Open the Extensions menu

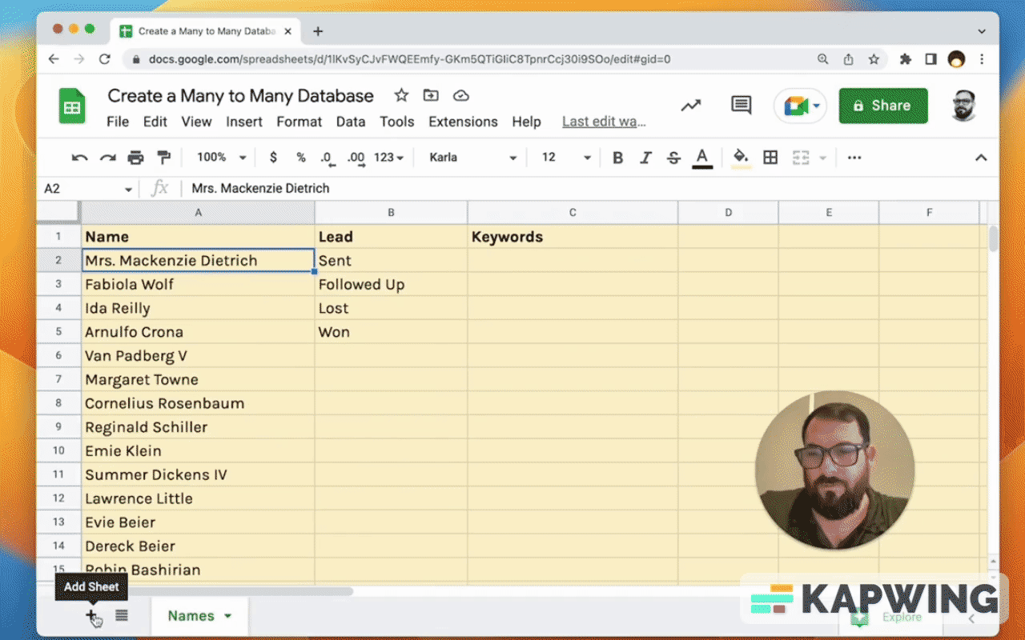[463, 122]
